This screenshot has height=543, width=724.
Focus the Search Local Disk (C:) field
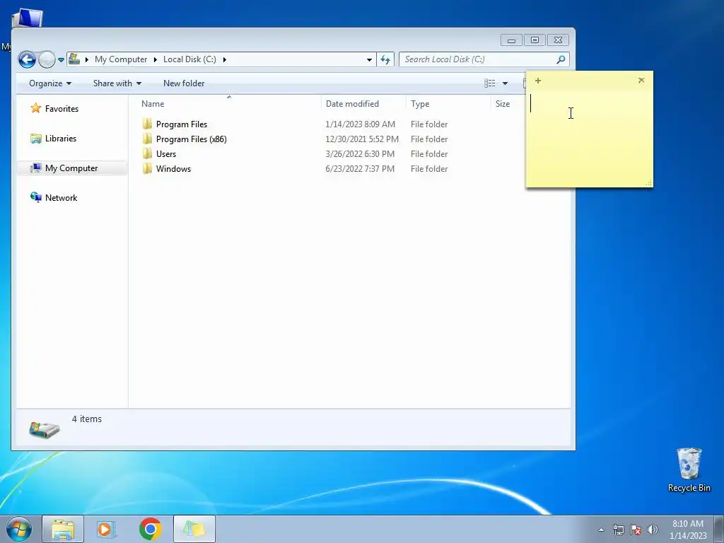pos(484,59)
